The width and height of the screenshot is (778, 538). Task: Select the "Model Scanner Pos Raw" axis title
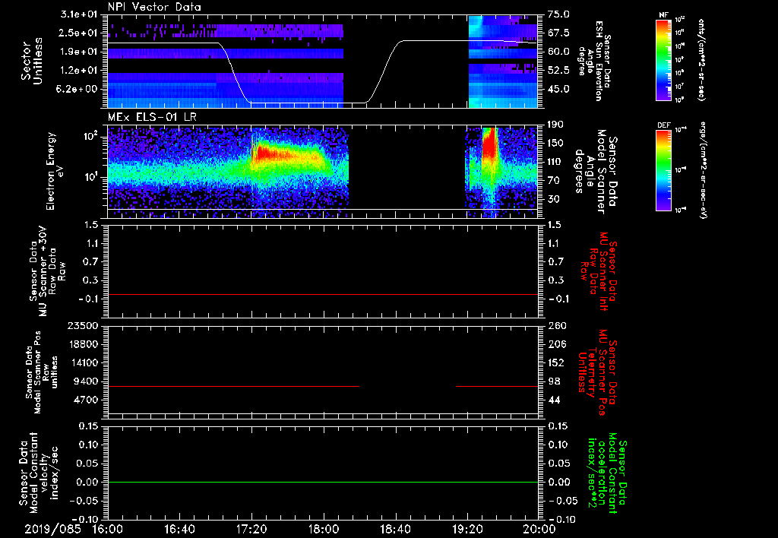(x=43, y=372)
